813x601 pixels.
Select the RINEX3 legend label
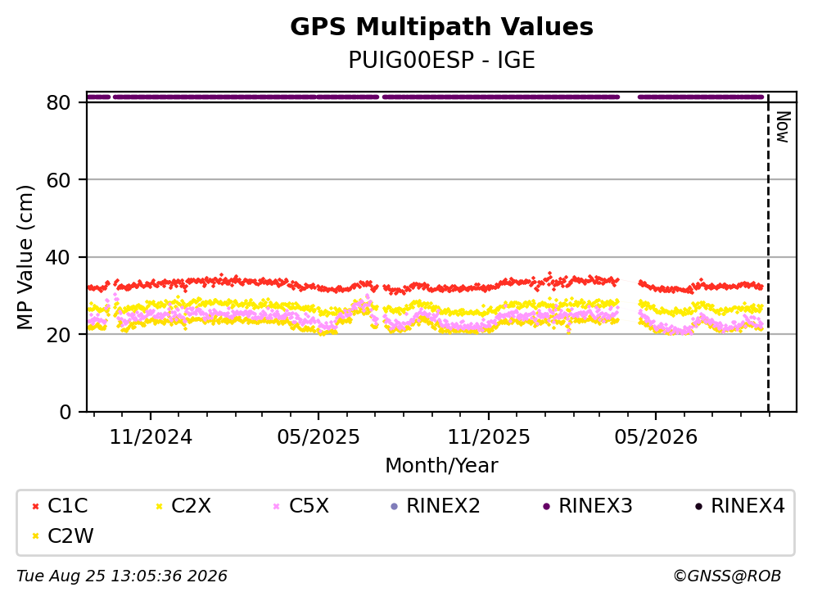point(595,506)
